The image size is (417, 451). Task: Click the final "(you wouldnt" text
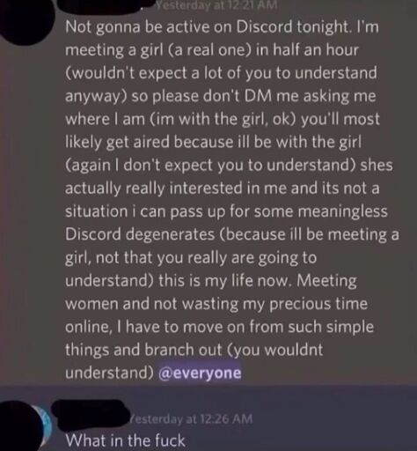point(274,350)
